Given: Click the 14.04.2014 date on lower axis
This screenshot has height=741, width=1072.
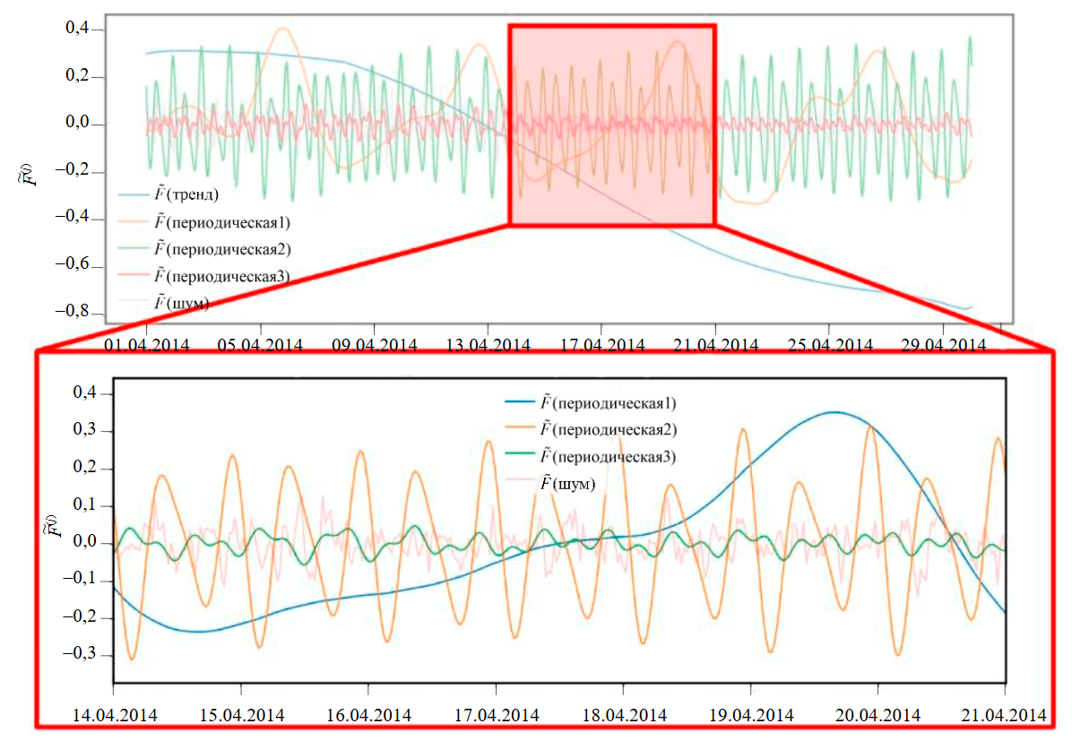Looking at the screenshot, I should coord(114,714).
